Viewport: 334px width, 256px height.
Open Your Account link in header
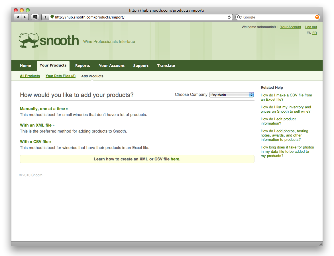[x=290, y=27]
